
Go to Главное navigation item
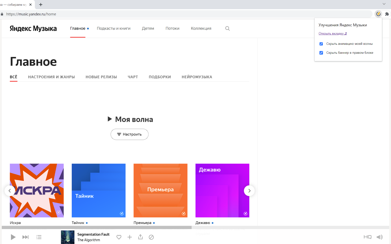(x=78, y=28)
